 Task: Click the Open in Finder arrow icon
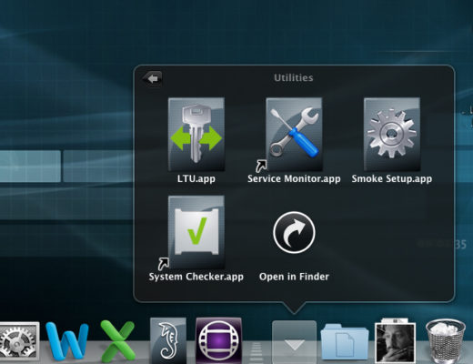(x=294, y=232)
